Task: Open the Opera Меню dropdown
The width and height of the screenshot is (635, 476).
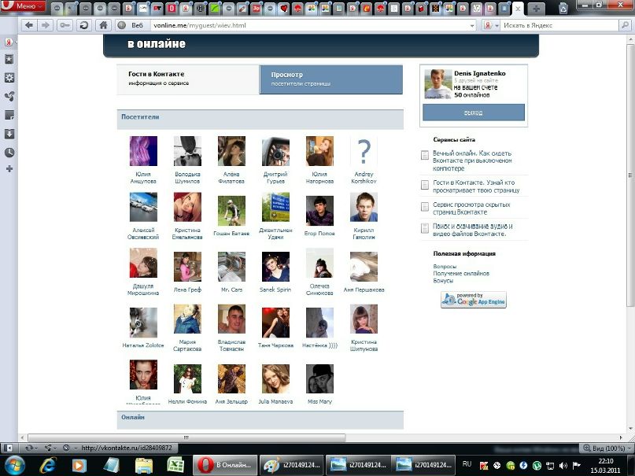Action: (x=23, y=6)
